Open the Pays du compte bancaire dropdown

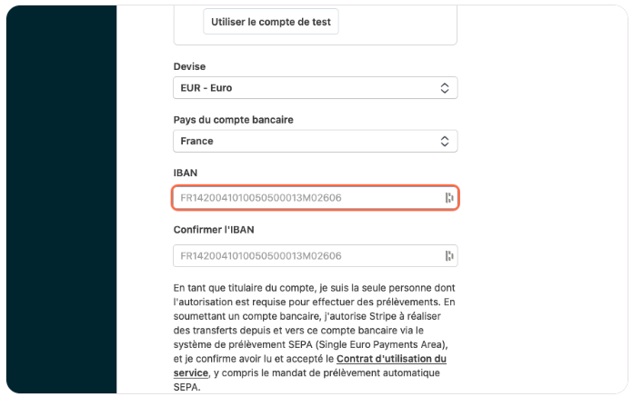(x=315, y=142)
